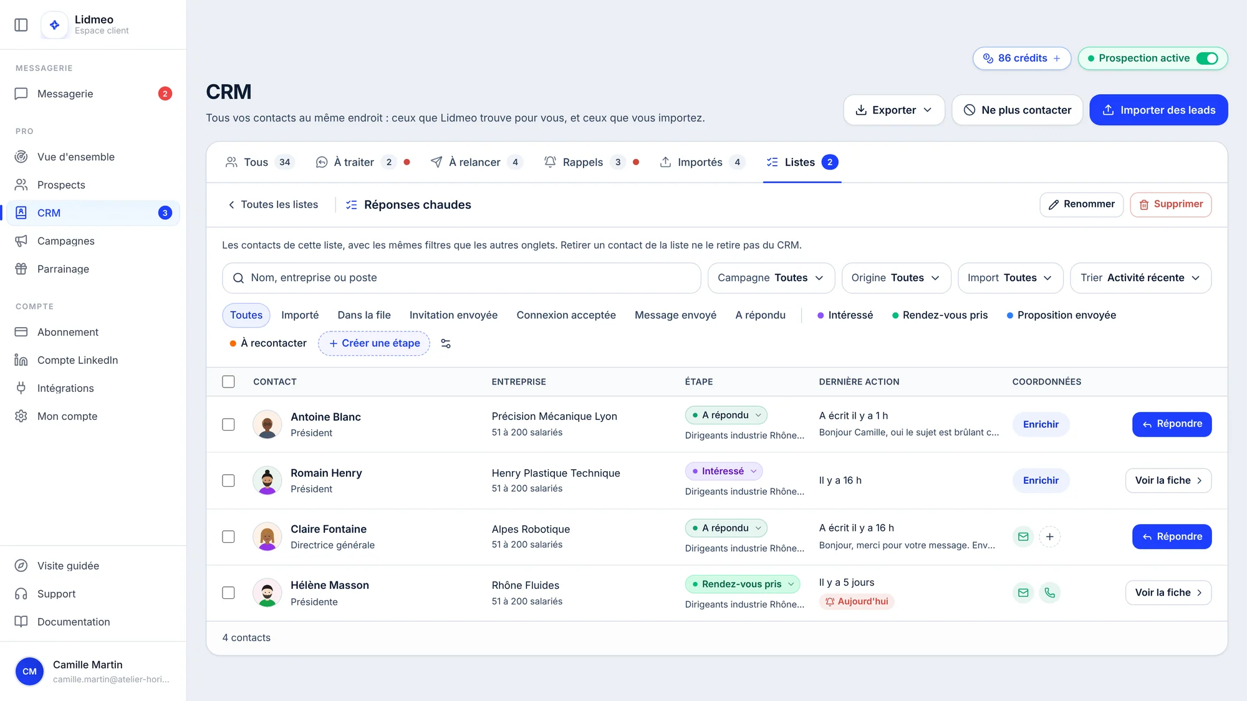Tick the checkbox for Romain Henry

point(229,480)
